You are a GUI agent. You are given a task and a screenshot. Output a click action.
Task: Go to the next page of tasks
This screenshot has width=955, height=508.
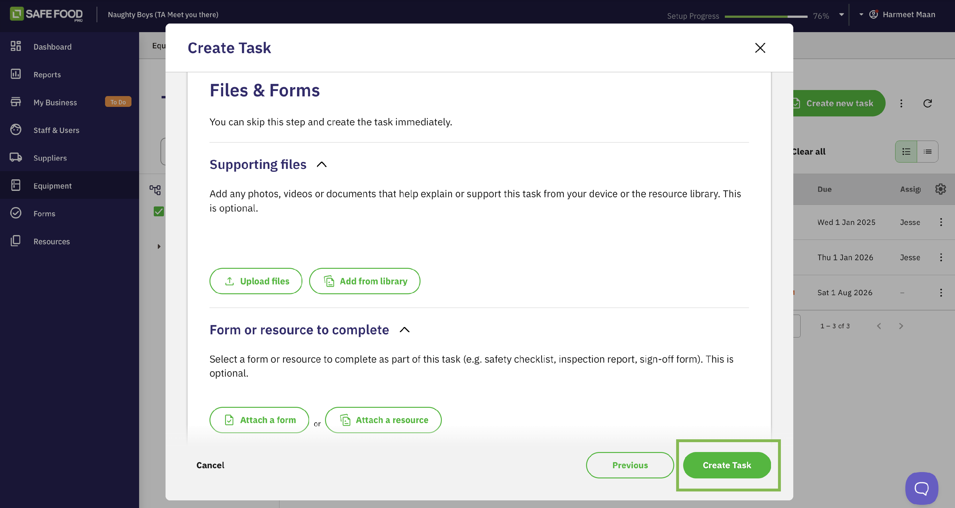(901, 326)
